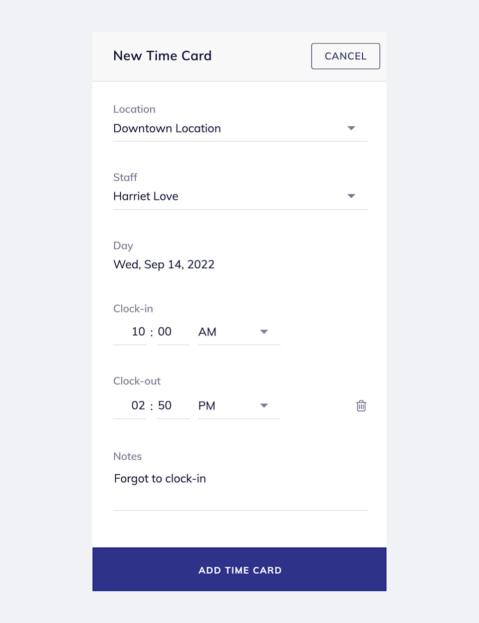Click the Clock-in section label

coord(133,309)
